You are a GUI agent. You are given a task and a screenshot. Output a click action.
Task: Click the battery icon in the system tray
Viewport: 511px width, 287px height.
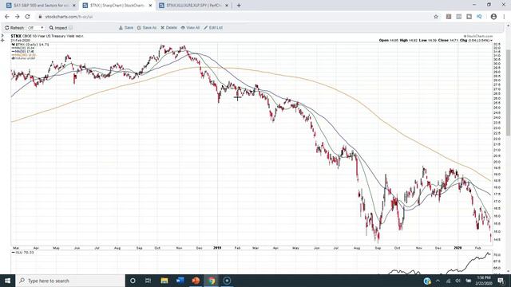pyautogui.click(x=469, y=281)
